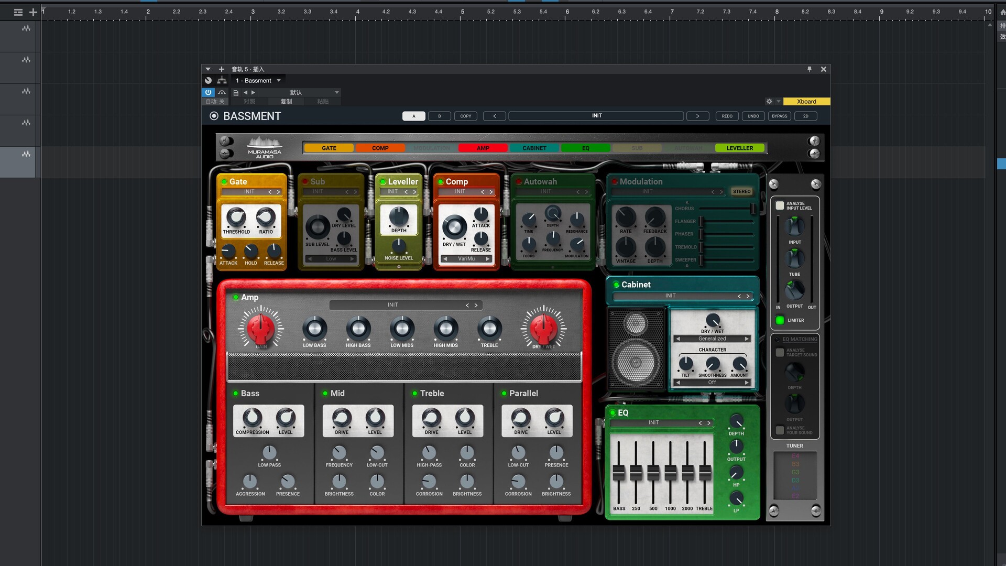Click the add insert plus icon

(221, 69)
